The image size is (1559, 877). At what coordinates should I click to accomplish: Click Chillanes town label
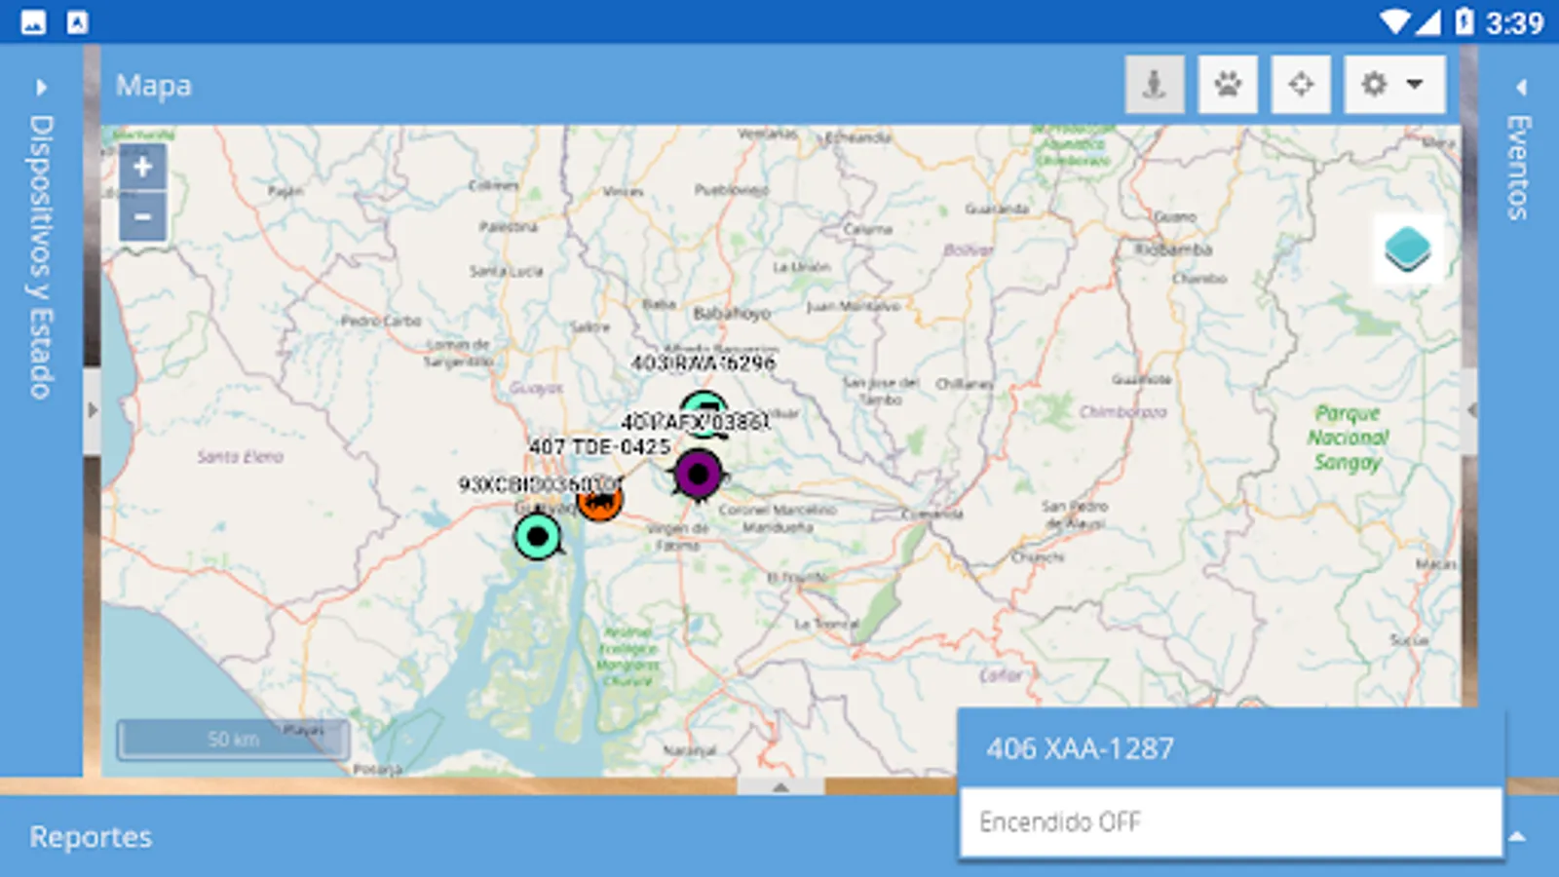[965, 384]
